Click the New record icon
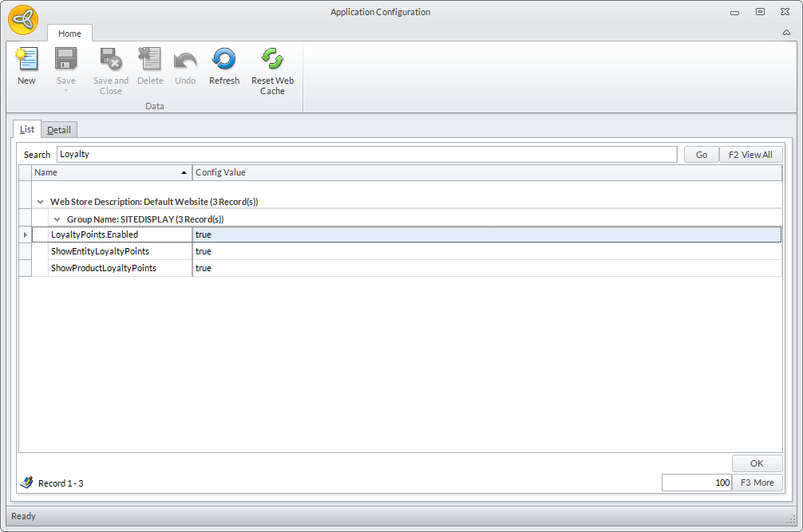The height and width of the screenshot is (532, 803). (x=26, y=60)
